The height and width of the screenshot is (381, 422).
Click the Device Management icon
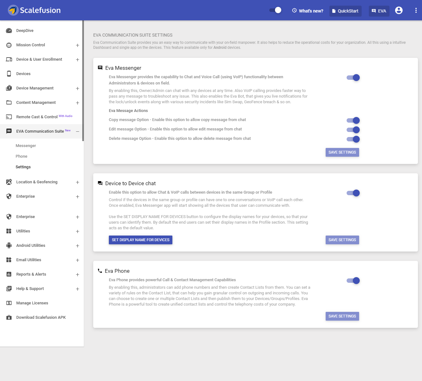pos(9,88)
